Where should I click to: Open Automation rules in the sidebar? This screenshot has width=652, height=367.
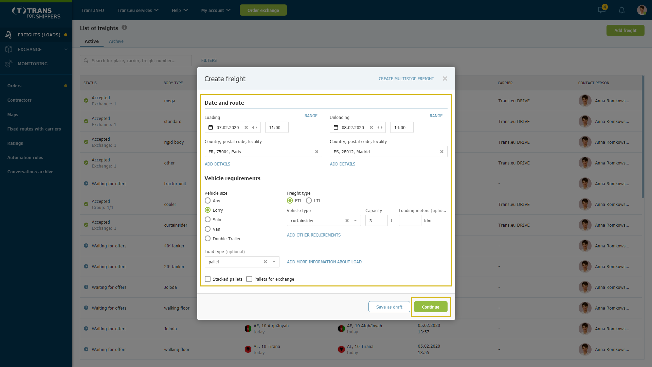25,157
